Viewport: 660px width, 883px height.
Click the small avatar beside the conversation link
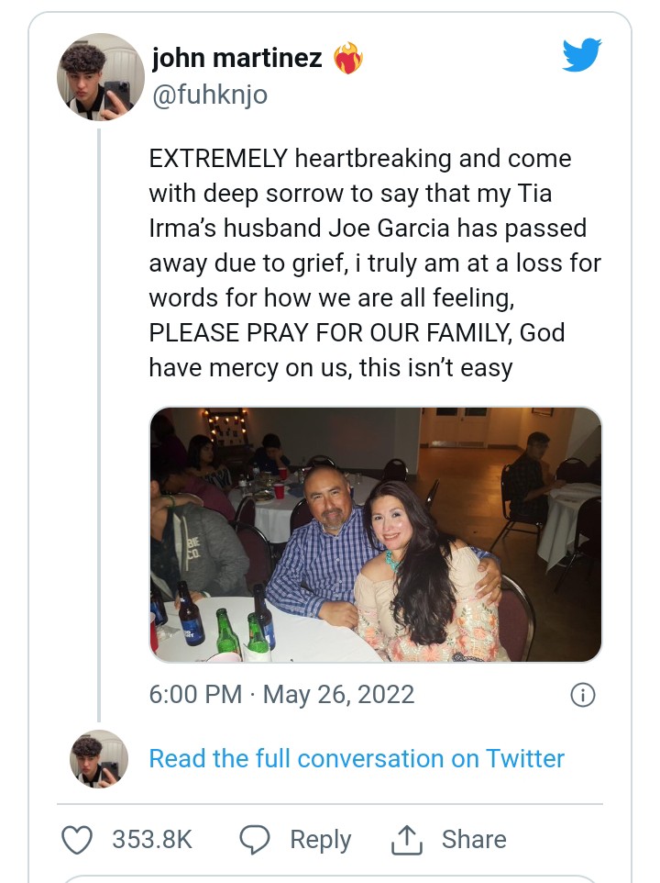click(99, 758)
